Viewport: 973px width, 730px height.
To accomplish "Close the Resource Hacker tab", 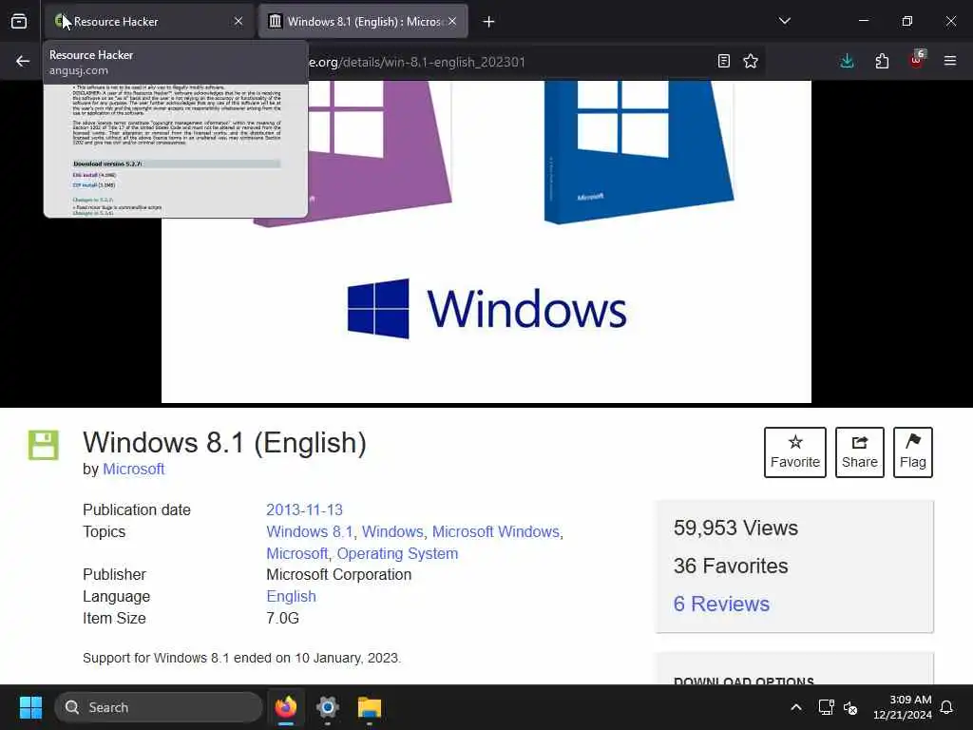I will 238,22.
